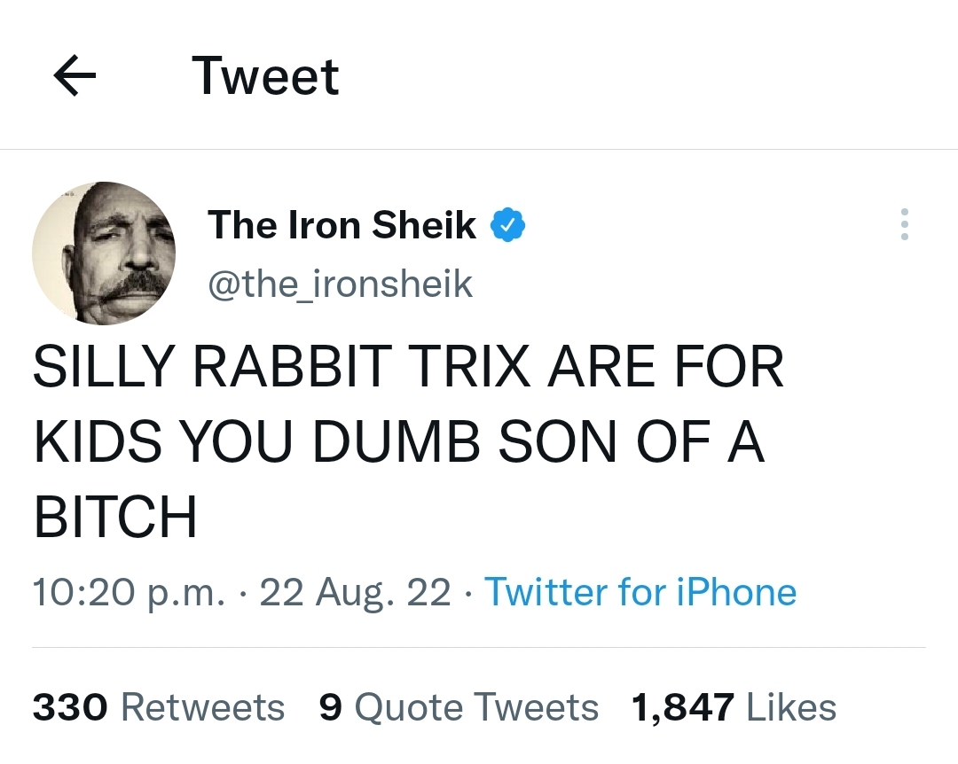Open The Iron Sheik display name profile

tap(342, 225)
